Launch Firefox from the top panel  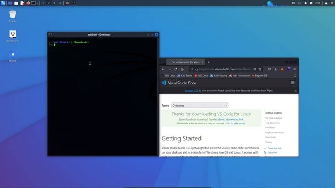(x=28, y=3)
